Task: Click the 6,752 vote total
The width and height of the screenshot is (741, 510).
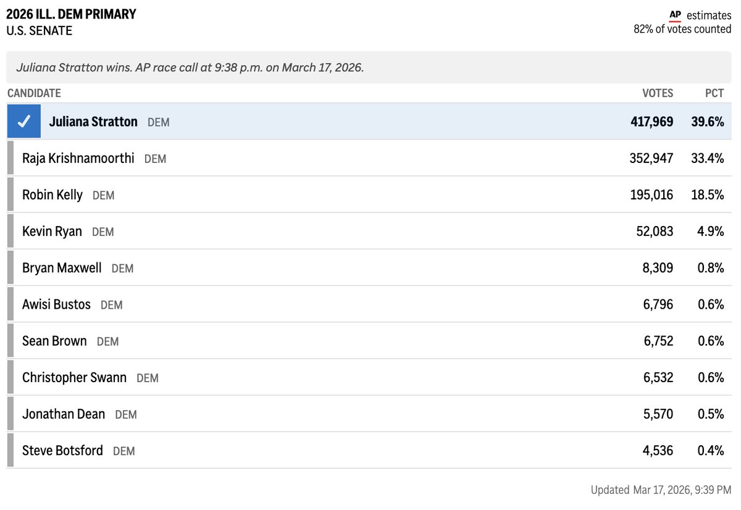Action: coord(658,341)
